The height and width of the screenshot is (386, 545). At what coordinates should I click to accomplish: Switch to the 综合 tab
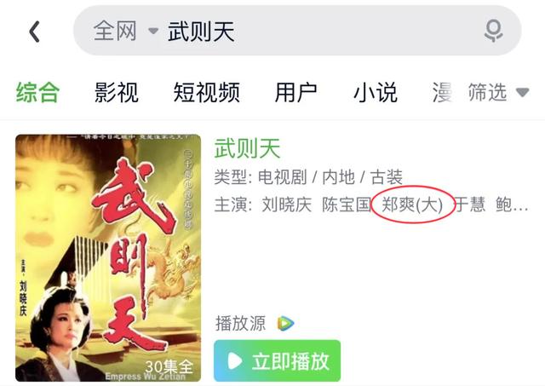pos(37,93)
